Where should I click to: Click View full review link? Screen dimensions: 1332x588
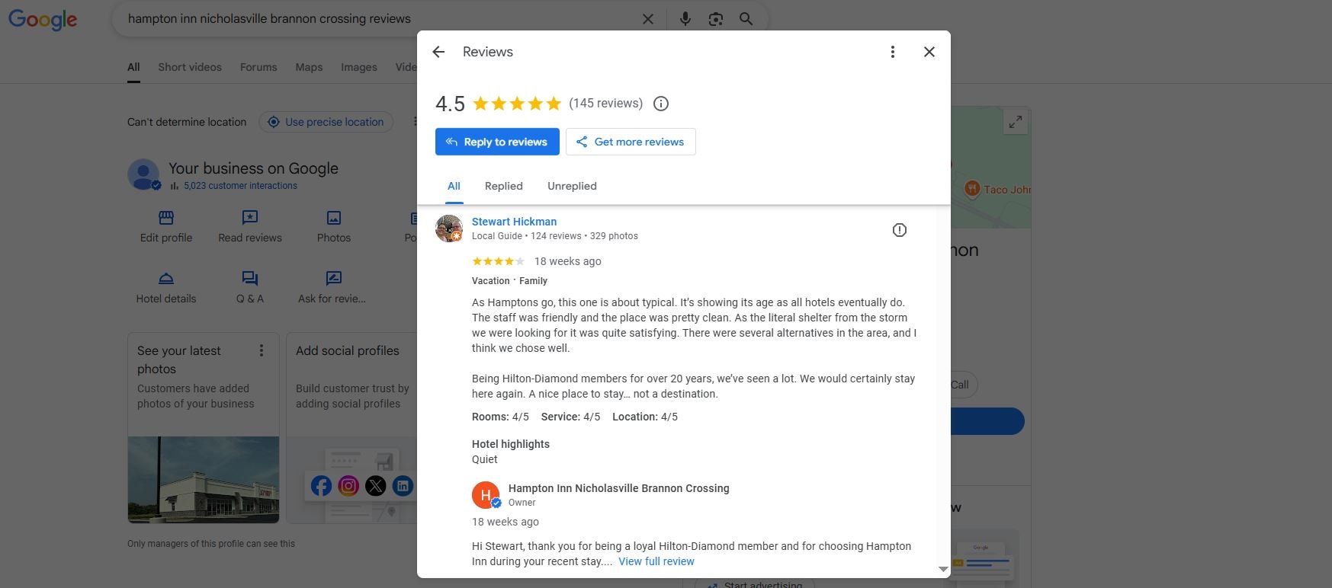click(656, 561)
